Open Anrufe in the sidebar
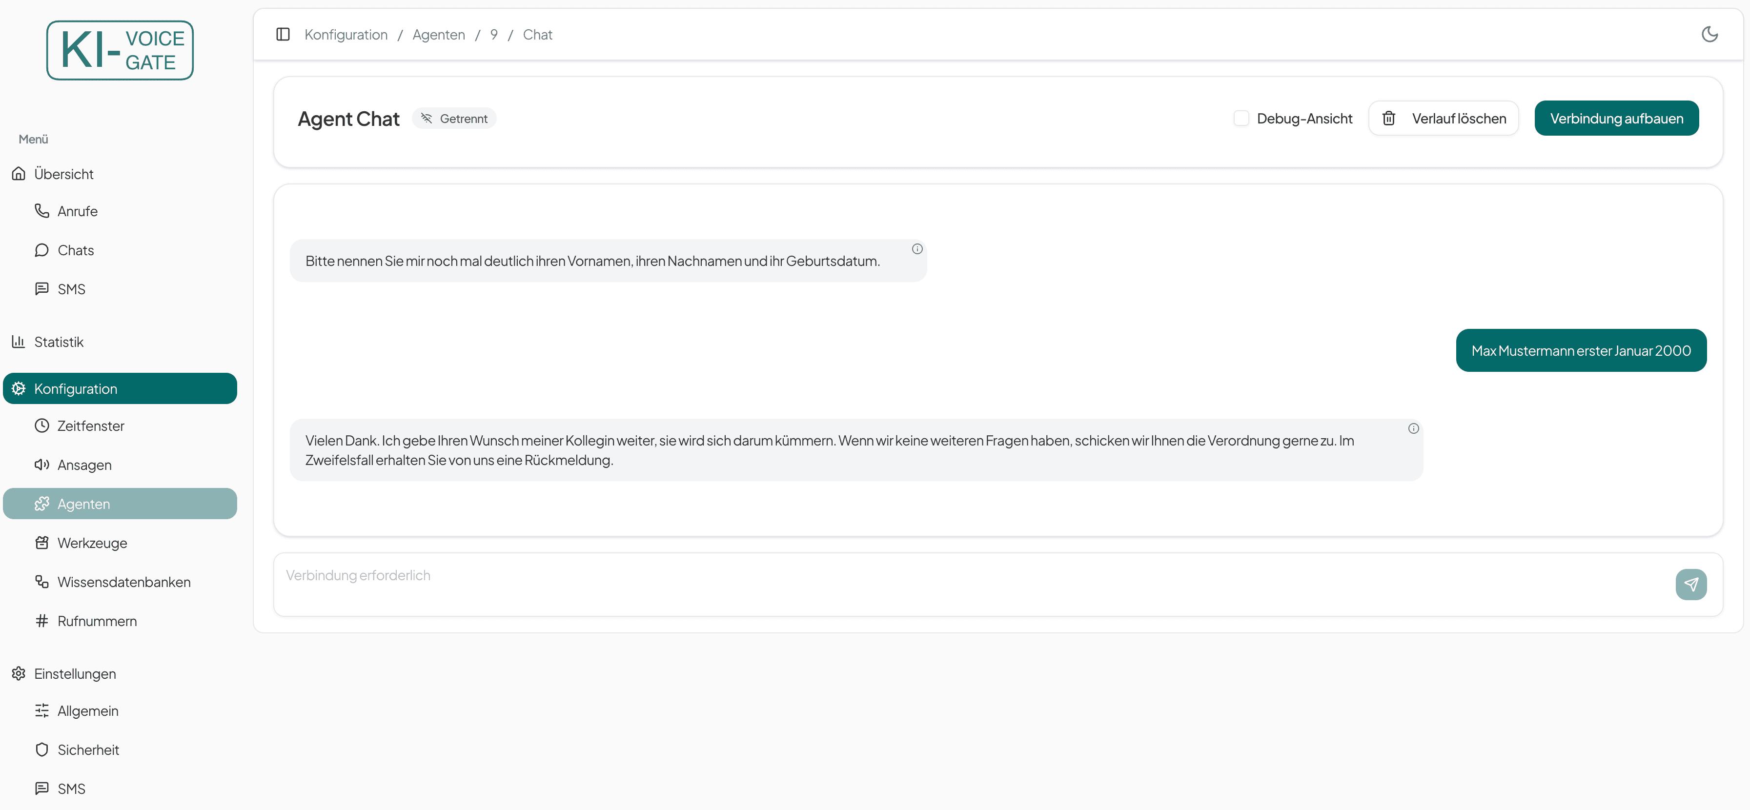The width and height of the screenshot is (1750, 810). 78,211
